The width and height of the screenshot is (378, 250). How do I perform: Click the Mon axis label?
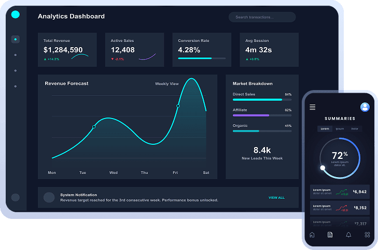point(52,172)
